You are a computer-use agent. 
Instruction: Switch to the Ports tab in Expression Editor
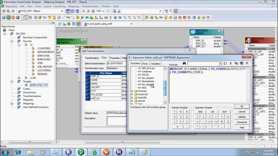[x=145, y=64]
